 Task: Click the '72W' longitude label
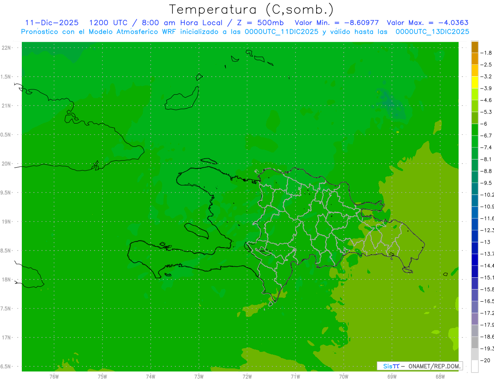[247, 376]
